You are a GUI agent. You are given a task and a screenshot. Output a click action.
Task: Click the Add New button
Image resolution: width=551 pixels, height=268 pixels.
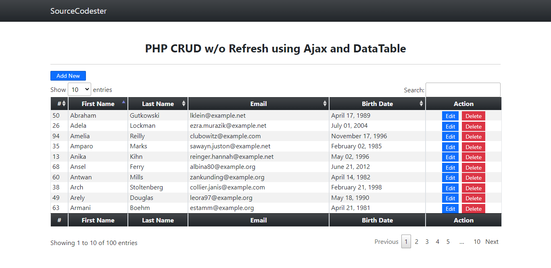(x=68, y=76)
